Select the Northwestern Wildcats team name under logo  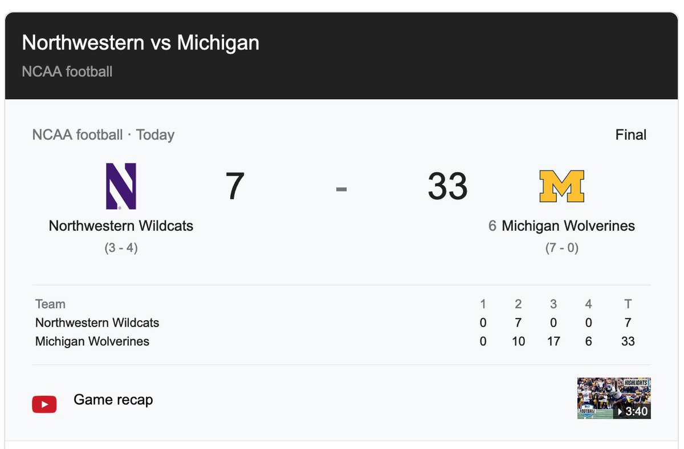click(121, 226)
